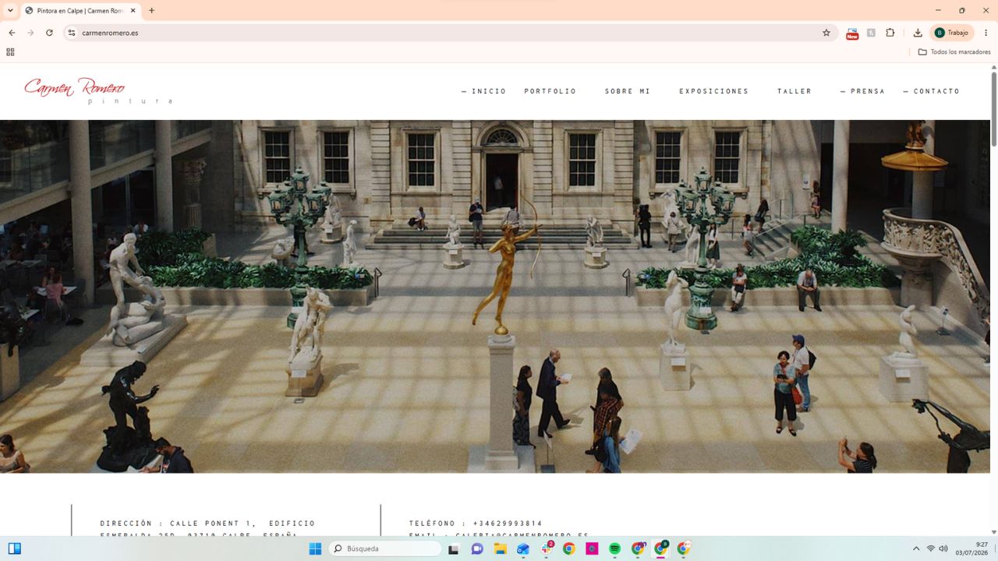Expand the tab search dropdown
Viewport: 998px width, 561px height.
(x=10, y=11)
